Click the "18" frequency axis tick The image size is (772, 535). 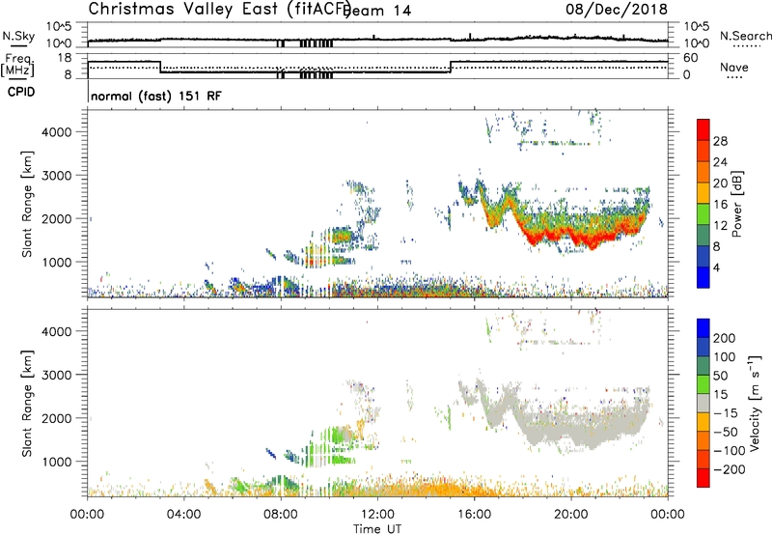[x=64, y=58]
